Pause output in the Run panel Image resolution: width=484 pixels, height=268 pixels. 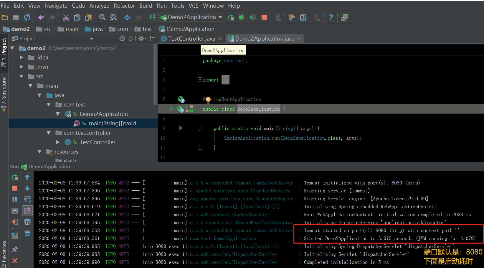(x=15, y=199)
